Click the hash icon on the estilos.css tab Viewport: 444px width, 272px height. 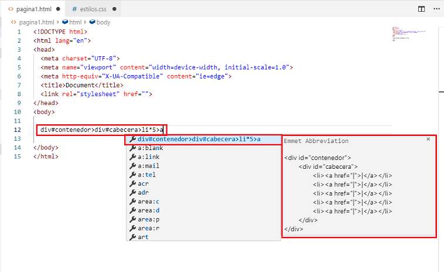point(74,9)
